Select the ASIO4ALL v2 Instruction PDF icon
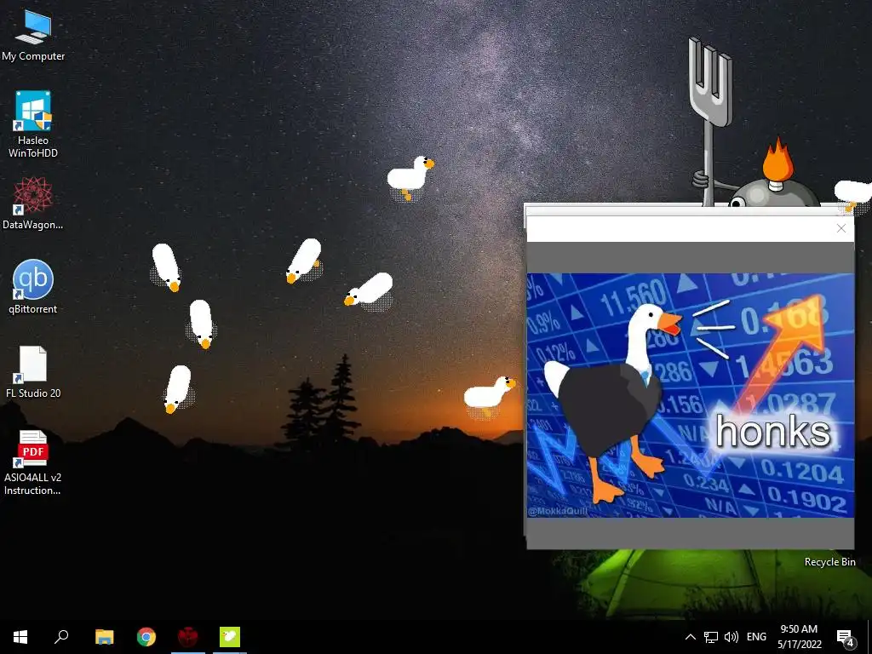The image size is (872, 654). [33, 462]
